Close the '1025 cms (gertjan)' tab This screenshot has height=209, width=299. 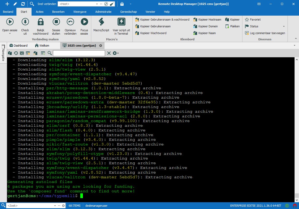100,45
